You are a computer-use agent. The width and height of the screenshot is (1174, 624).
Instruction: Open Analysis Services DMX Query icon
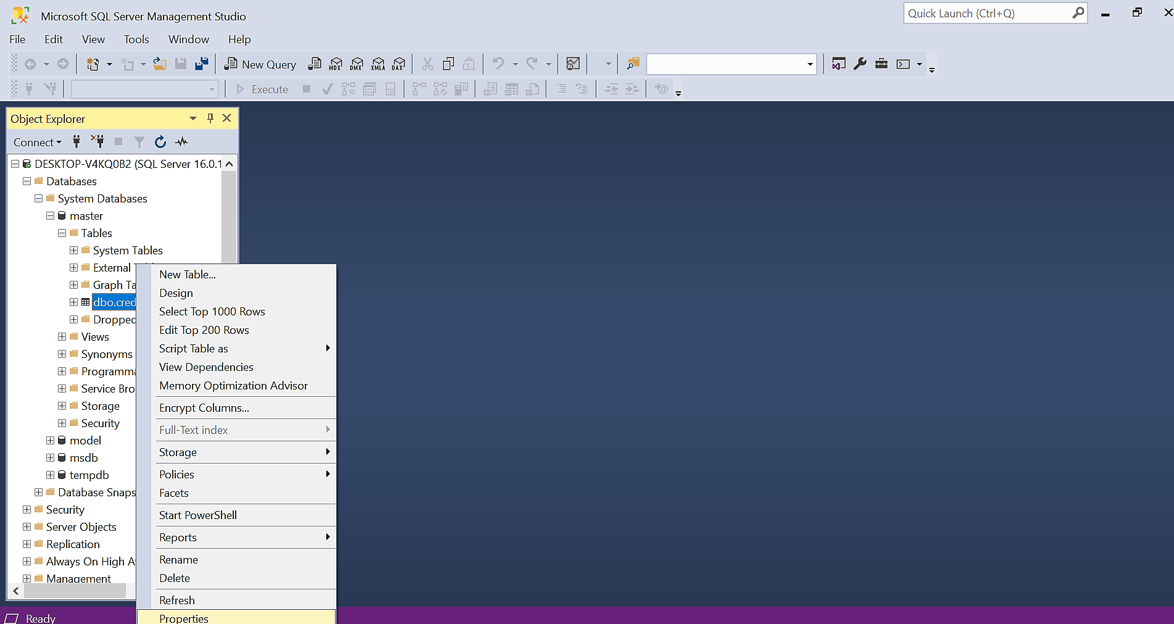click(x=357, y=64)
